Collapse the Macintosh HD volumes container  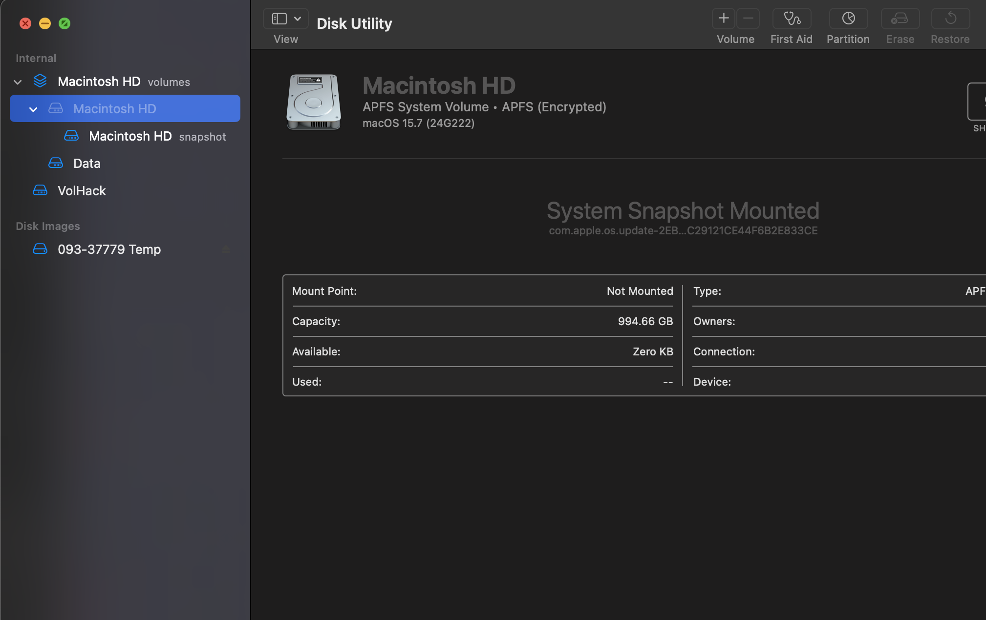(18, 82)
